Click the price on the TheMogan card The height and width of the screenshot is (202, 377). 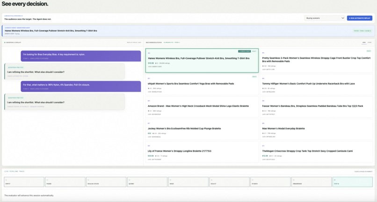(x=265, y=156)
